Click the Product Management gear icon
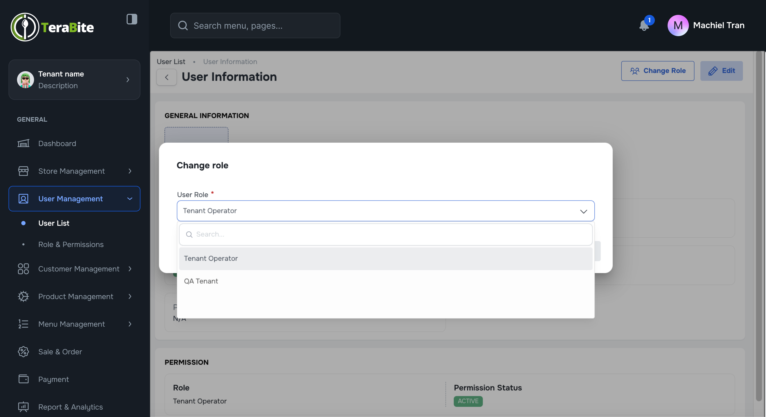766x417 pixels. click(x=23, y=296)
